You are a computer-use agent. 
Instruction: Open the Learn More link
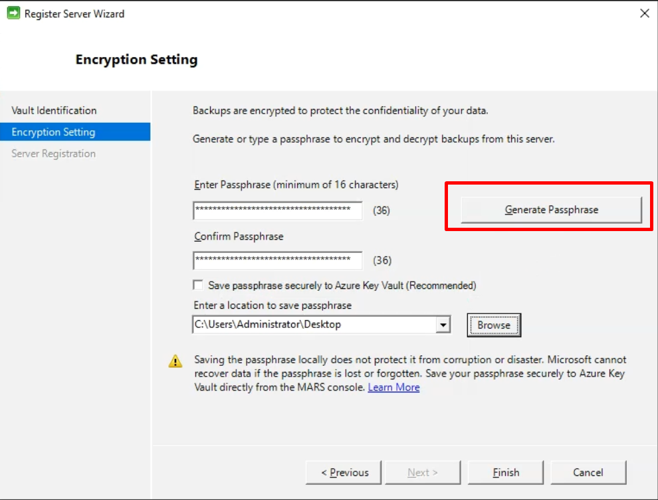point(393,387)
